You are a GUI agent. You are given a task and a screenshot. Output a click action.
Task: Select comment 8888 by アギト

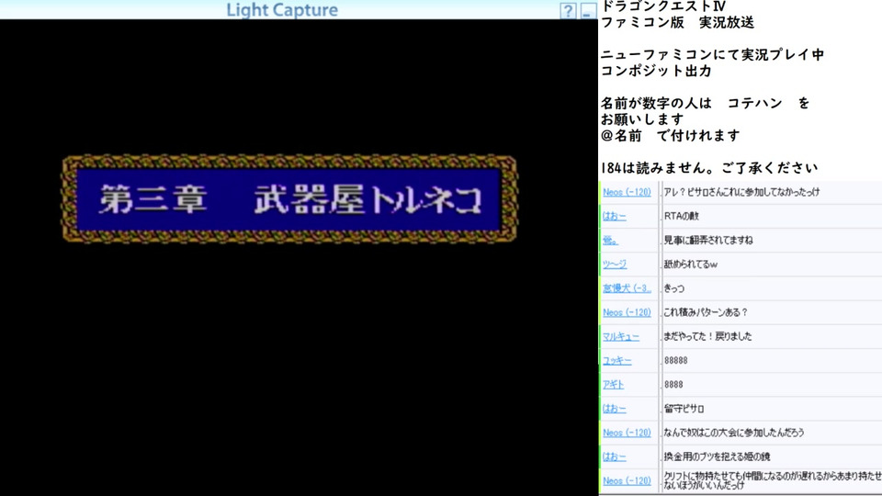[x=673, y=385]
